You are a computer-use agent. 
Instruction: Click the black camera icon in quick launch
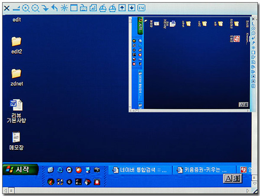pyautogui.click(x=97, y=170)
